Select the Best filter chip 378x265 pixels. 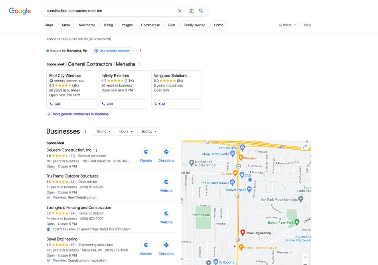[x=172, y=25]
